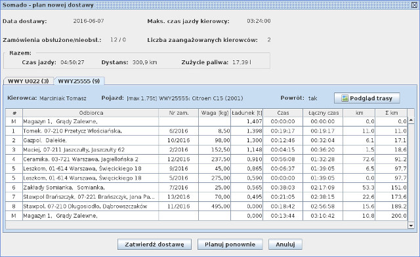Image resolution: width=420 pixels, height=257 pixels.
Task: Click the table scrollbar up arrow
Action: [411, 120]
